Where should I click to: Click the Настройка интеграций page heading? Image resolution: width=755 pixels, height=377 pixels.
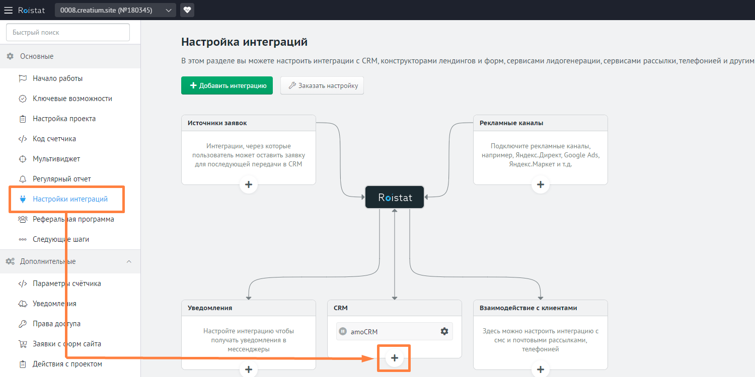244,42
